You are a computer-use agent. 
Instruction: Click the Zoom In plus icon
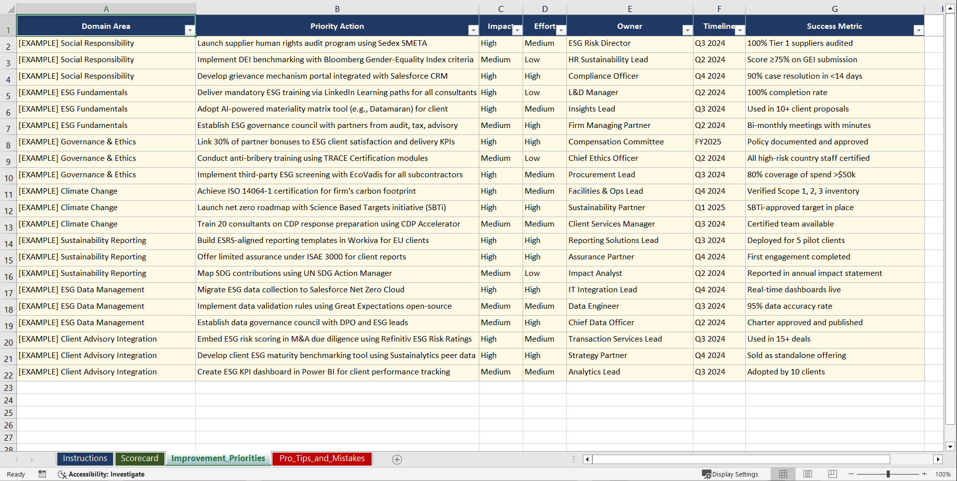pos(925,474)
